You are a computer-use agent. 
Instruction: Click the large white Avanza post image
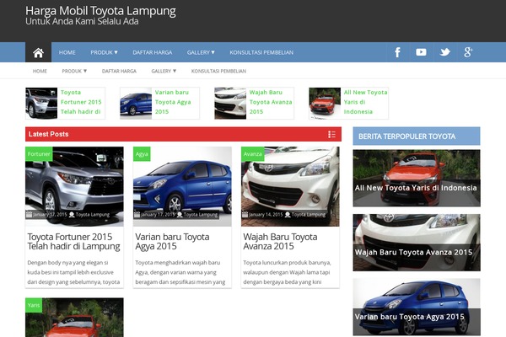pyautogui.click(x=290, y=186)
